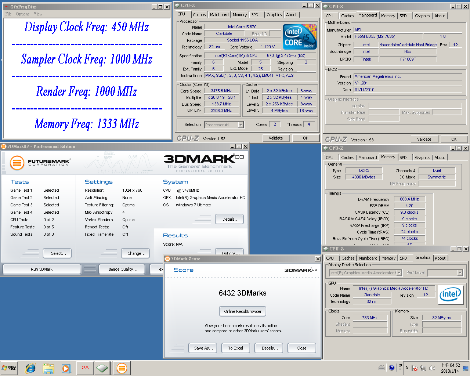This screenshot has height=376, width=470.
Task: Click the BIOS version V1.2B1 value
Action: pos(408,83)
